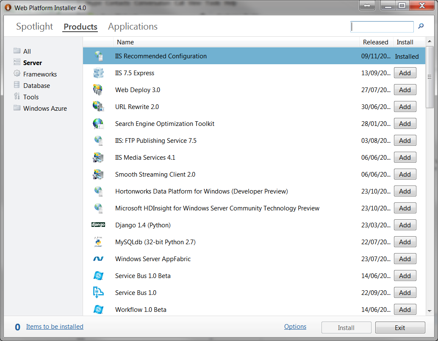The width and height of the screenshot is (438, 341).
Task: Switch to the Applications tab
Action: coord(132,26)
